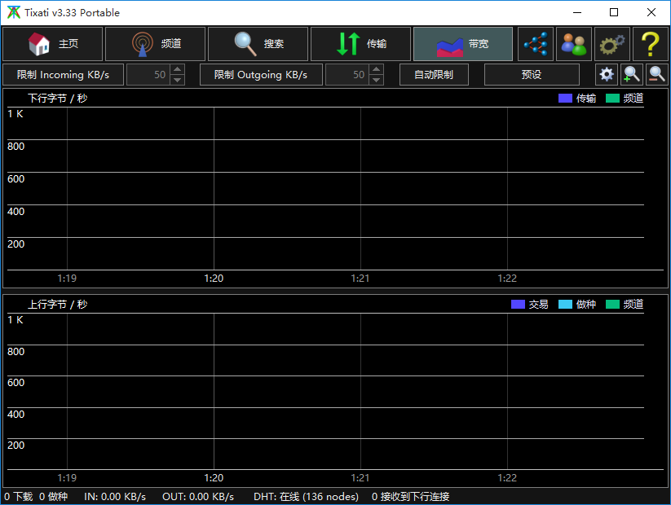Select the 带宽 bandwidth tab
The height and width of the screenshot is (505, 671).
pos(463,44)
